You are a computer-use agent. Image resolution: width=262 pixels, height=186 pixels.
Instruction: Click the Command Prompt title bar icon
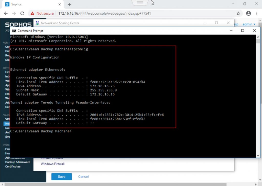pyautogui.click(x=14, y=31)
